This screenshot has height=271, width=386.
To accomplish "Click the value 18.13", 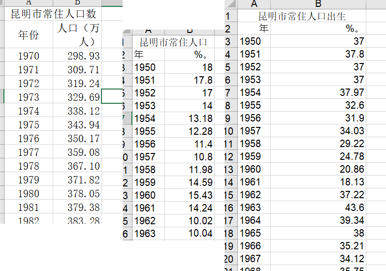I will tap(318, 182).
